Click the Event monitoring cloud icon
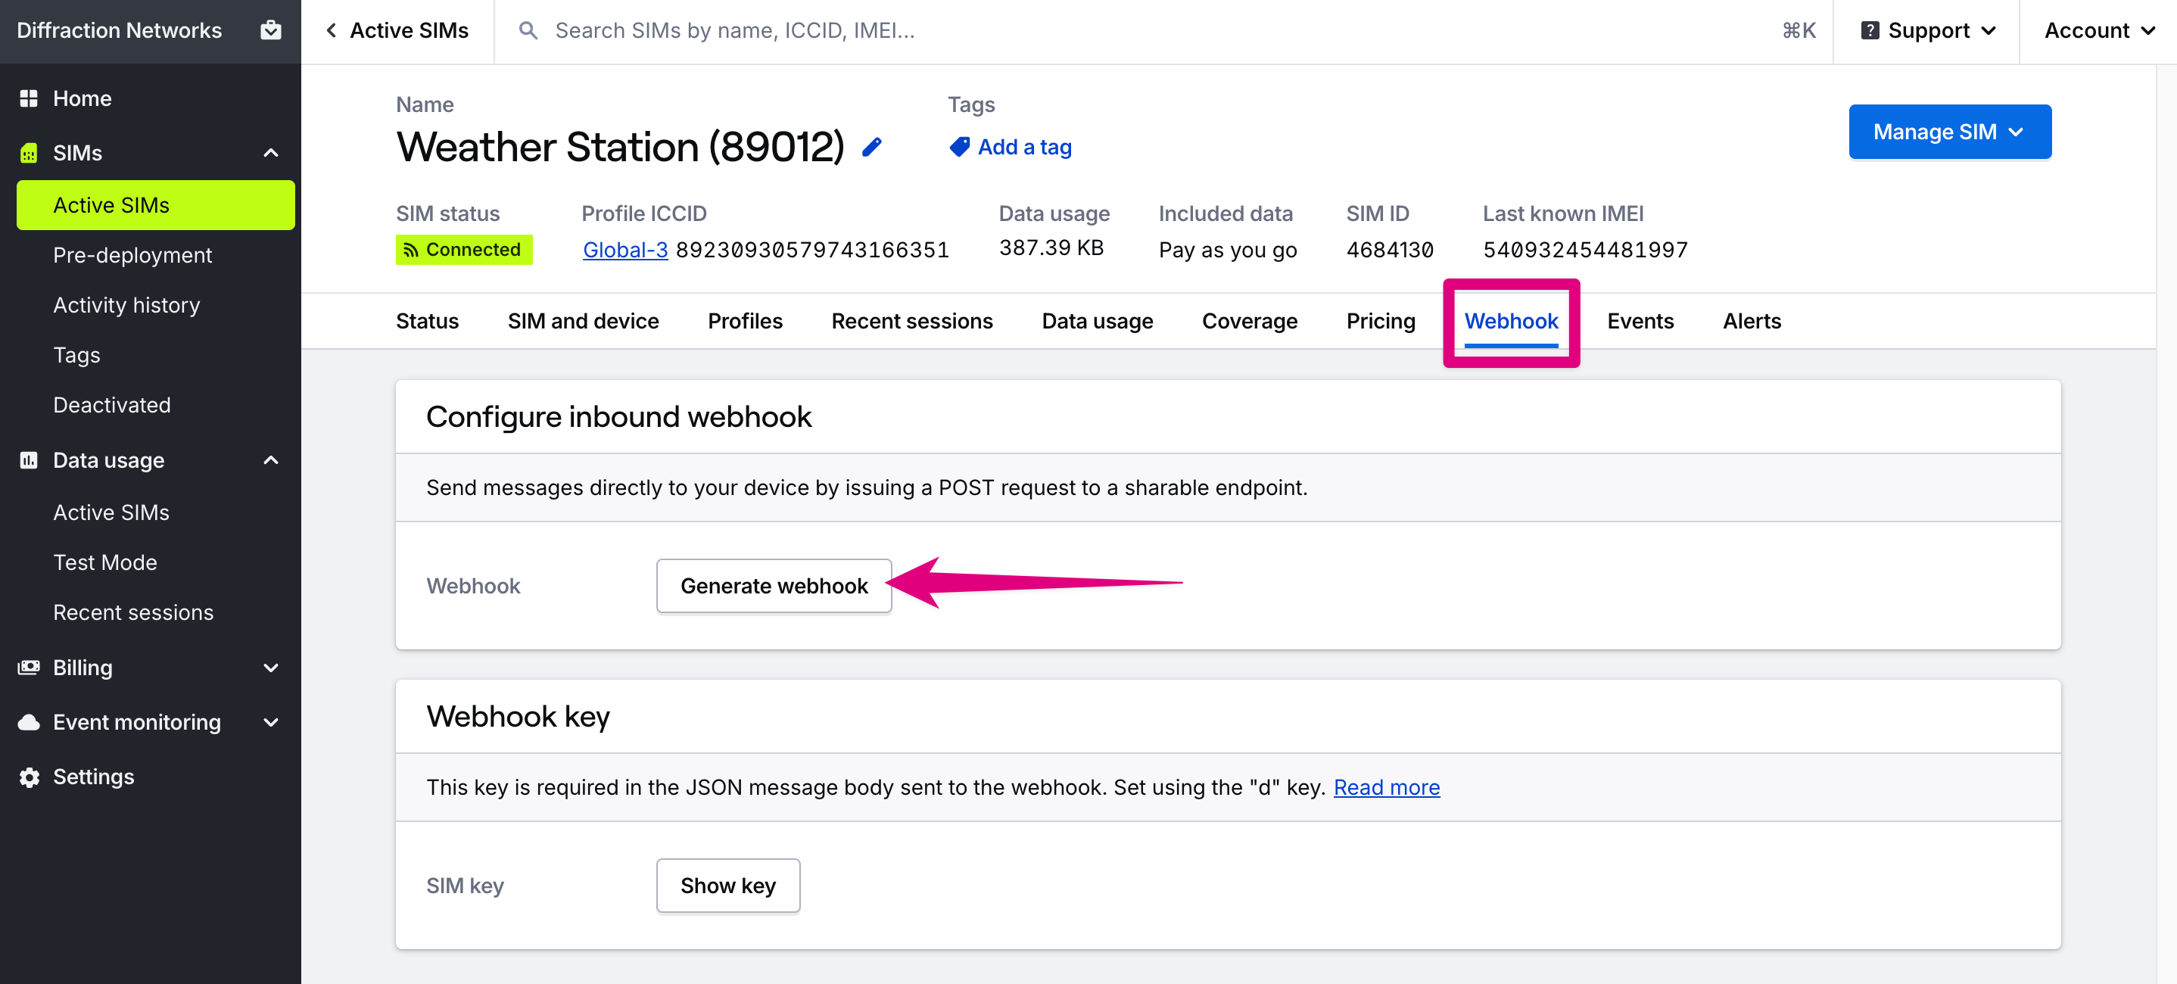 tap(29, 722)
